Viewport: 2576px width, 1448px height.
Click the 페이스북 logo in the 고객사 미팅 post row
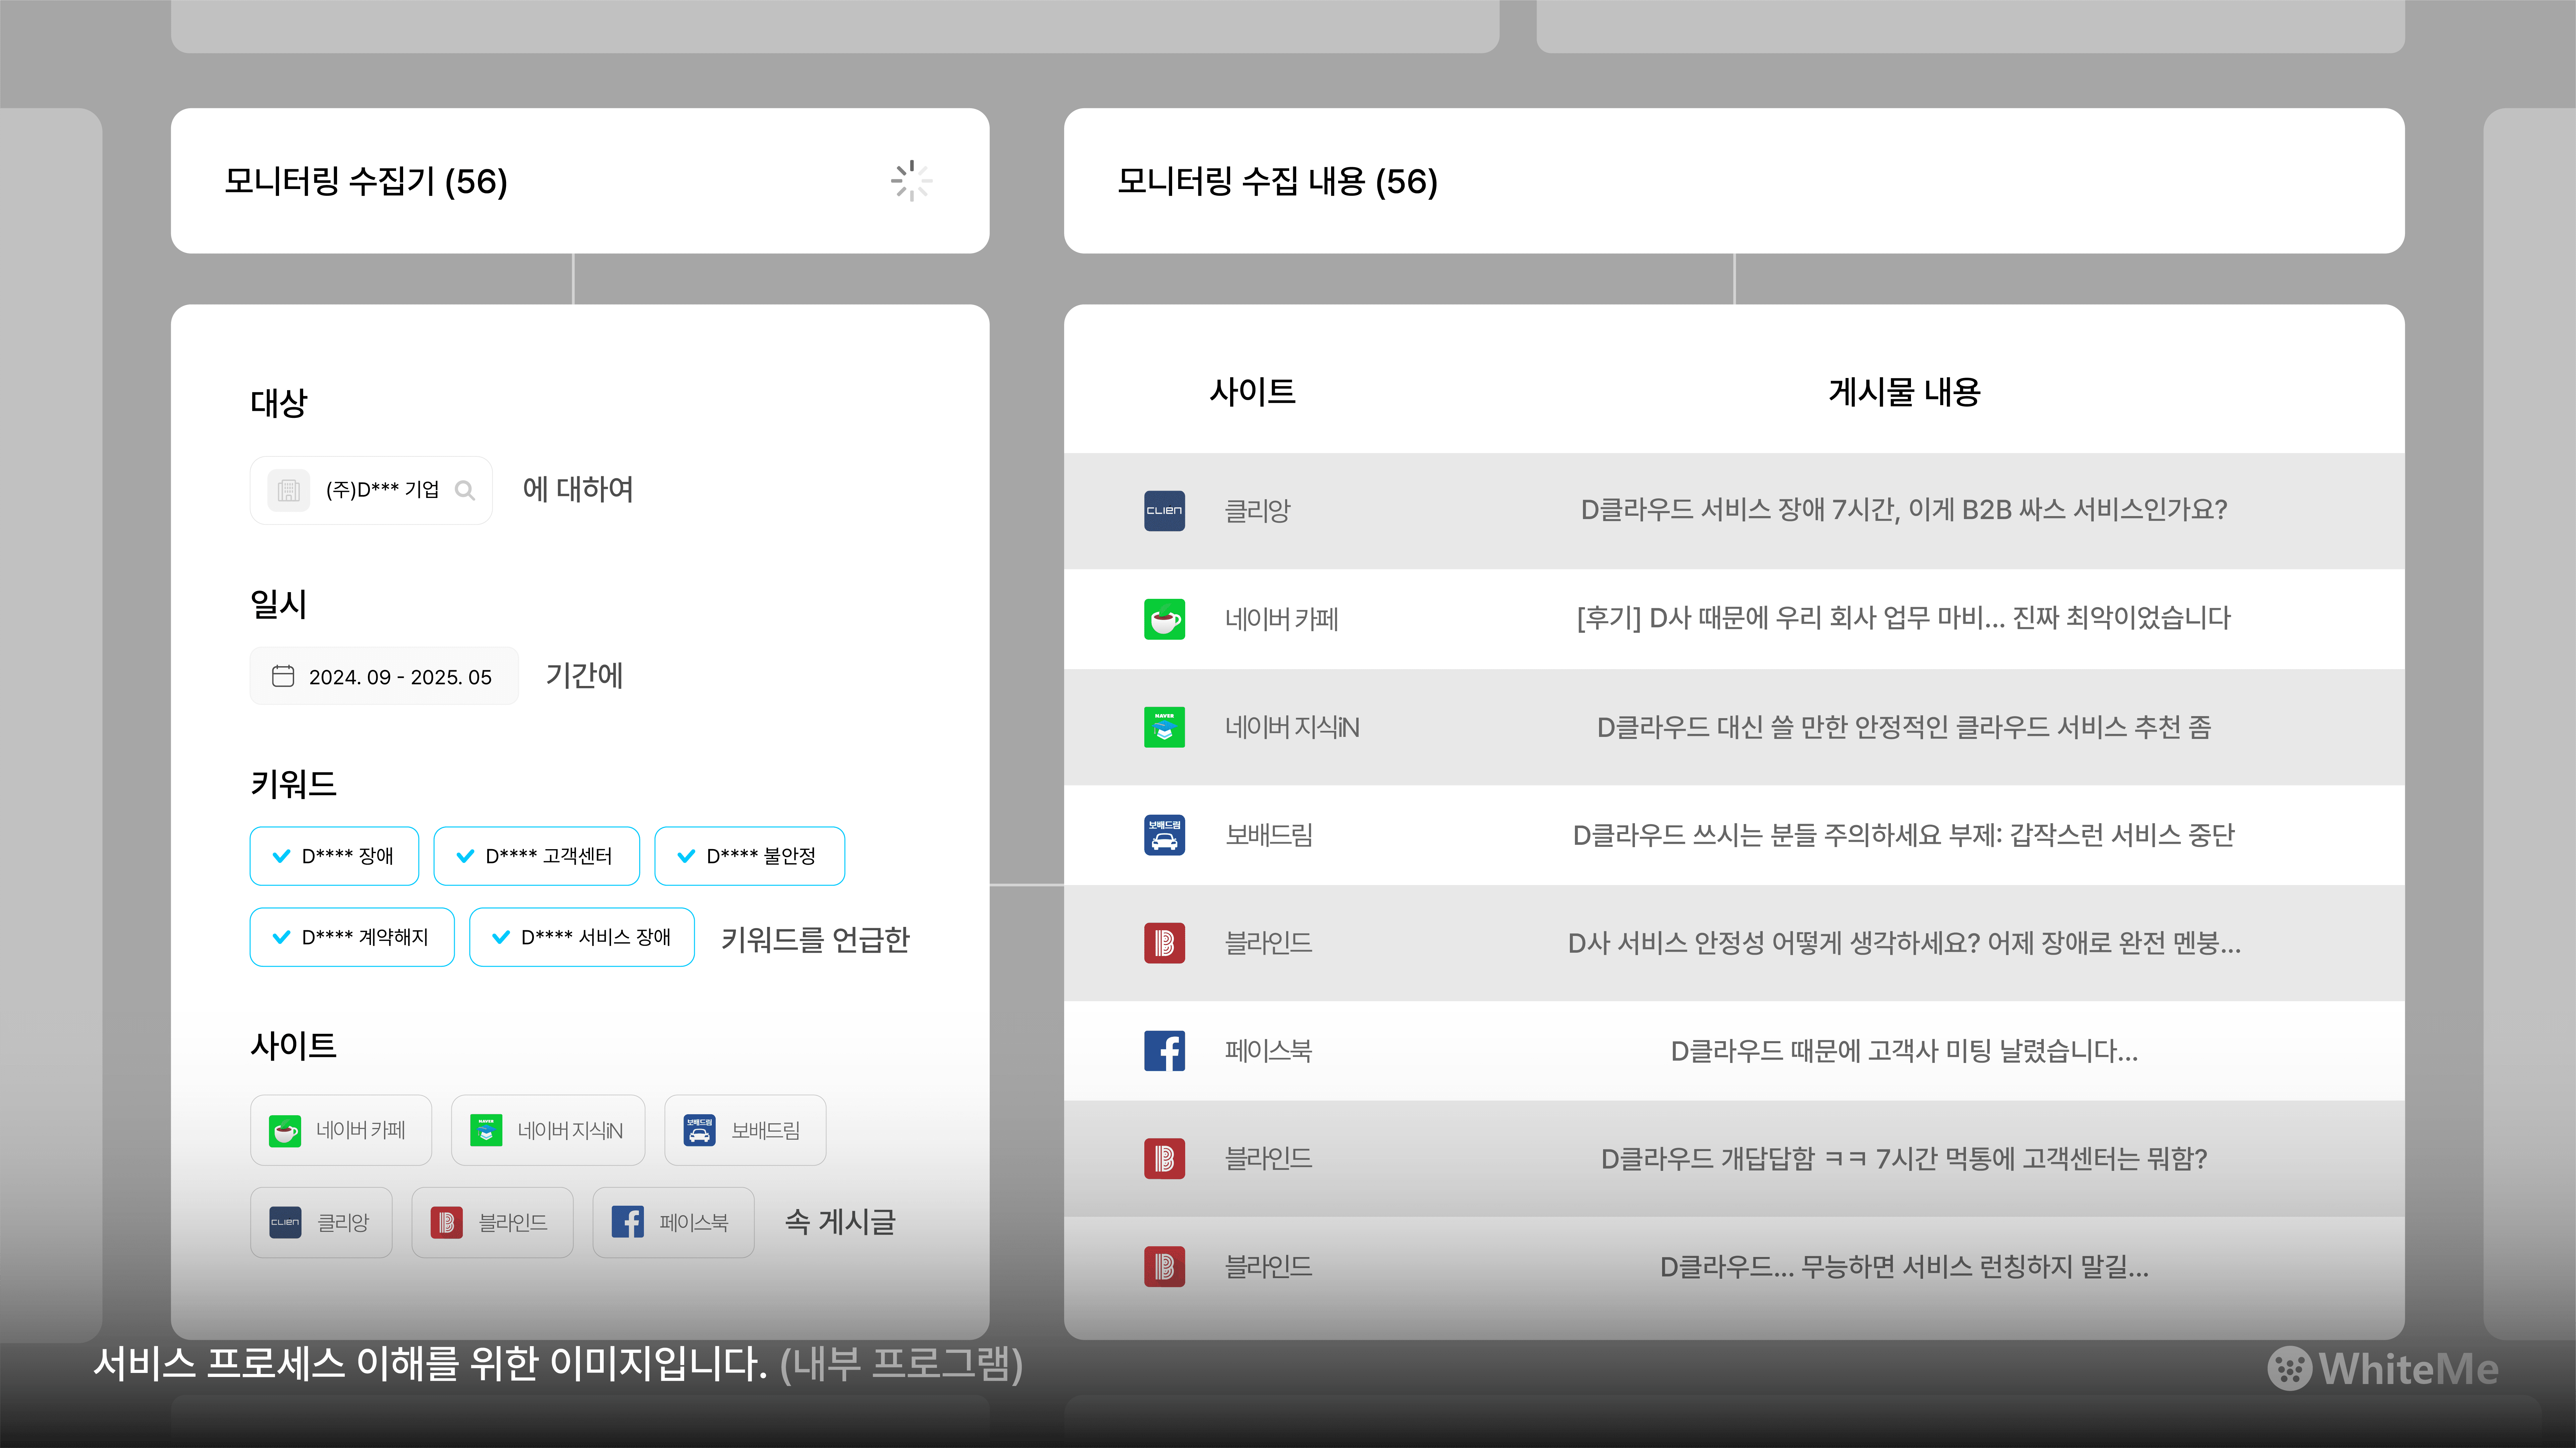pos(1164,1051)
